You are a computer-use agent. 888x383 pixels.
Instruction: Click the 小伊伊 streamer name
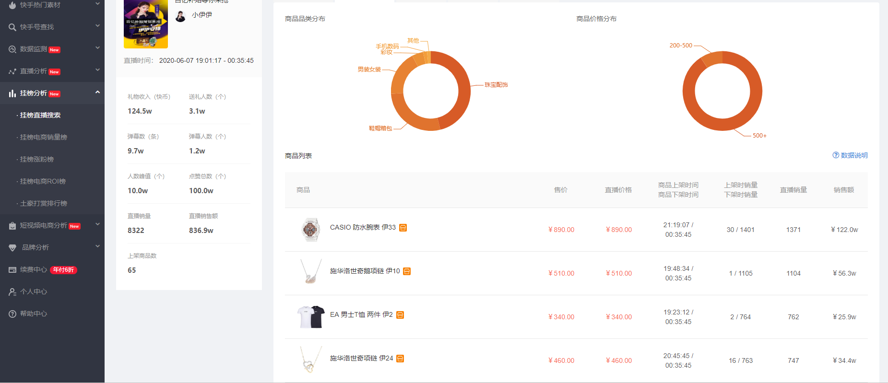tap(202, 15)
